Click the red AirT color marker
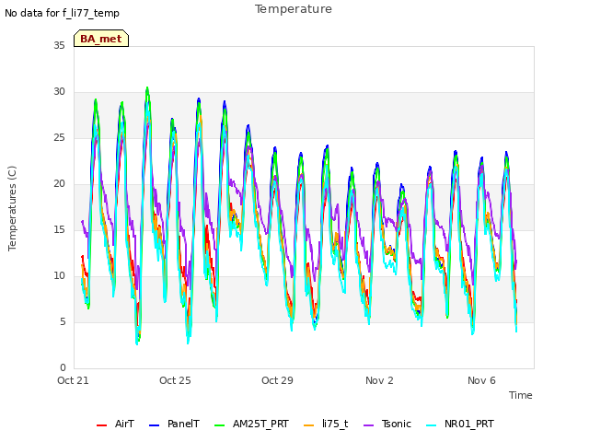Screen dimensions: 589x442 click(101, 425)
